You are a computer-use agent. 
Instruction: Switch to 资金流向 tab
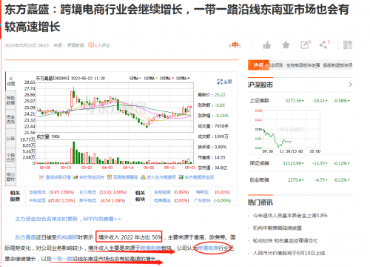pos(10,119)
